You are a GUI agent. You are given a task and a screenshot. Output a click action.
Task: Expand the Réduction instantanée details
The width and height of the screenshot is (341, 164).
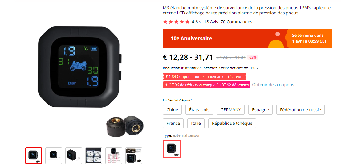[258, 68]
